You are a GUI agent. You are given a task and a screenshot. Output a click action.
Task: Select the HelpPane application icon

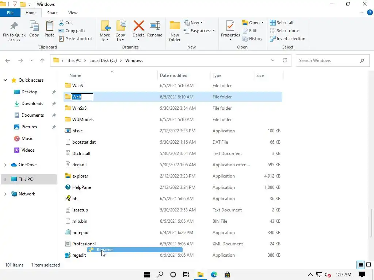(68, 187)
